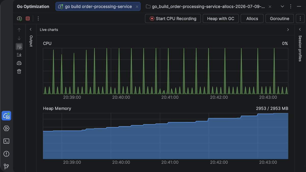306x172 pixels.
Task: Click the vertical Output panel label
Action: point(31,41)
